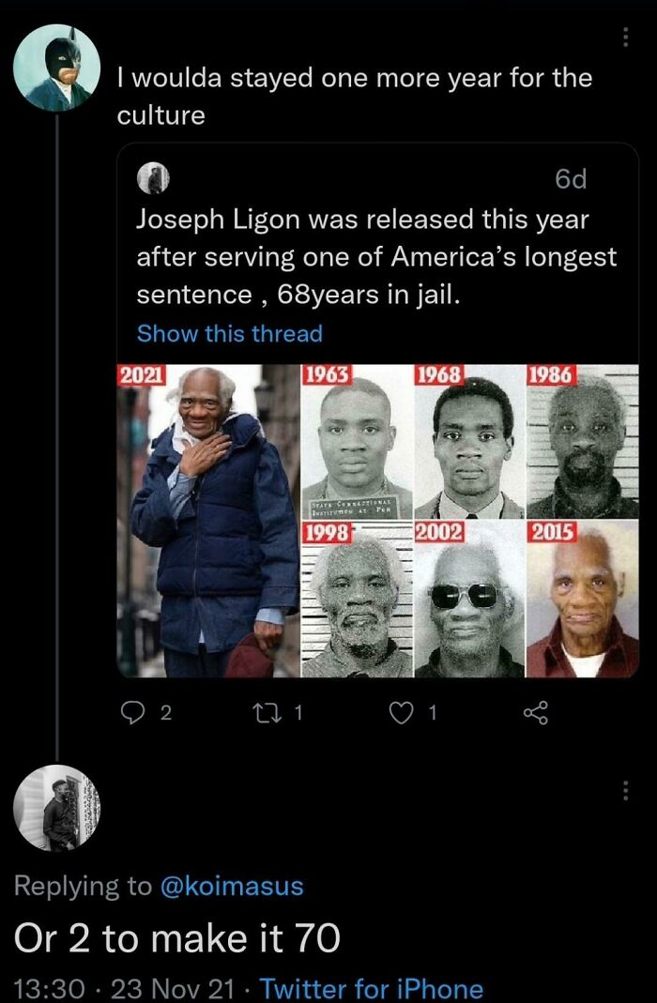
Task: Open the share icon on the tweet
Action: [x=535, y=712]
